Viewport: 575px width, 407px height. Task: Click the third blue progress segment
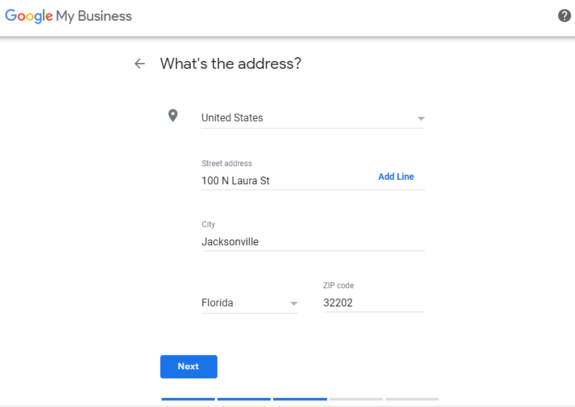pos(300,399)
